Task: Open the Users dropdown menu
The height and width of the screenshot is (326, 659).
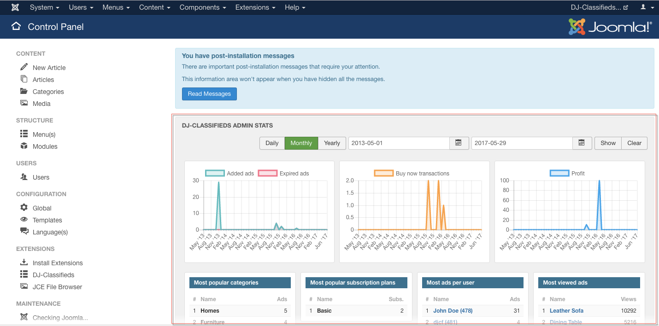Action: tap(81, 7)
